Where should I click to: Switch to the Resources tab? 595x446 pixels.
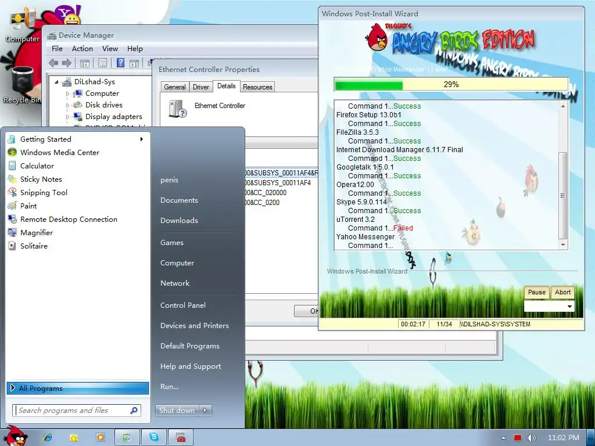(257, 87)
